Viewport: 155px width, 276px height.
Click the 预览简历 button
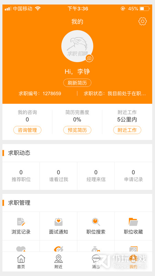(x=77, y=130)
